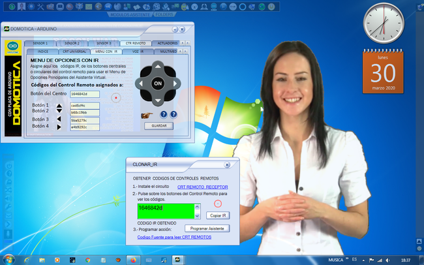This screenshot has width=424, height=265.
Task: Open Google Chrome from the taskbar
Action: point(87,260)
